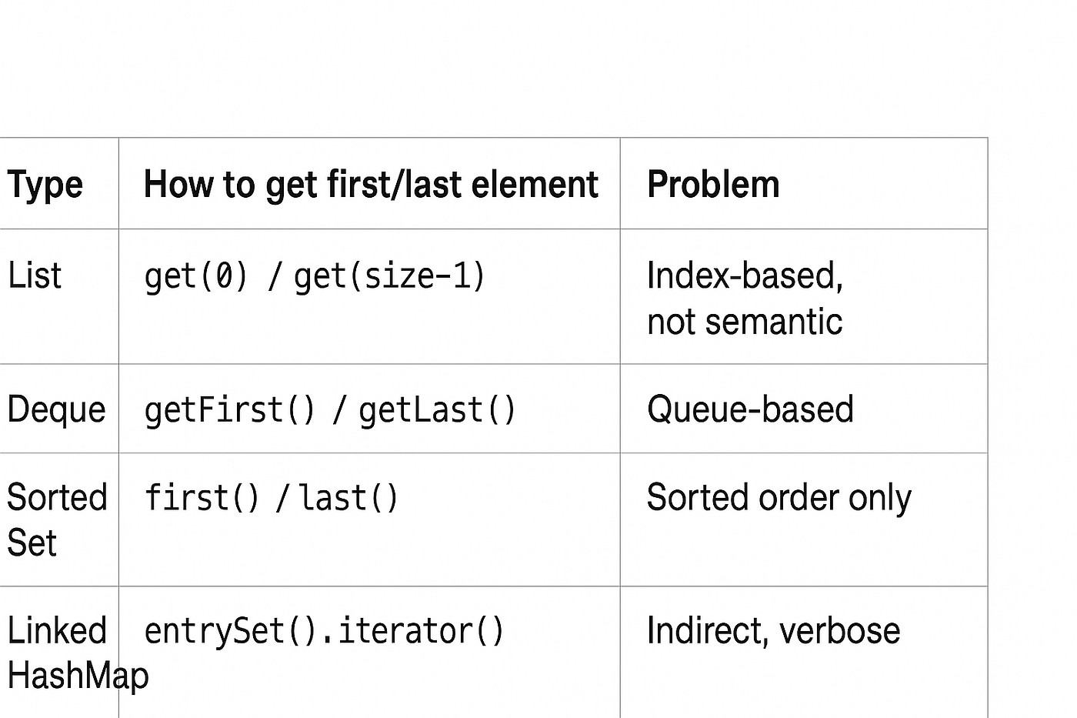Click the 'List' type cell
The width and height of the screenshot is (1077, 718).
[x=35, y=276]
